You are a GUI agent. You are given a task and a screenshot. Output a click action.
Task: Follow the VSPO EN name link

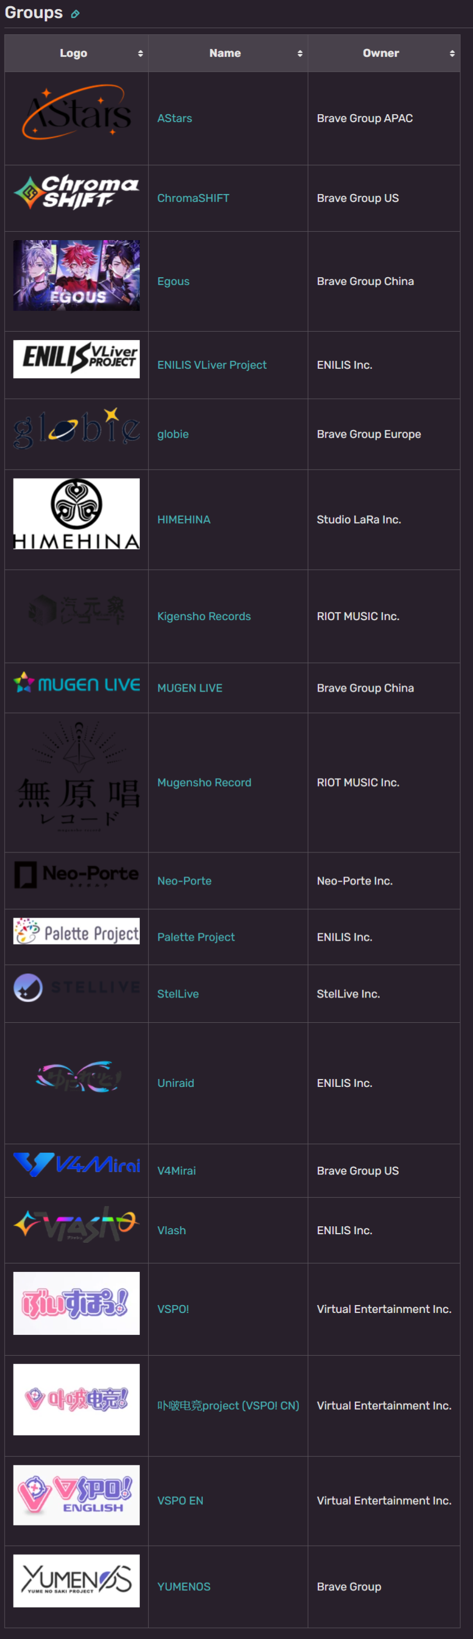point(180,1500)
